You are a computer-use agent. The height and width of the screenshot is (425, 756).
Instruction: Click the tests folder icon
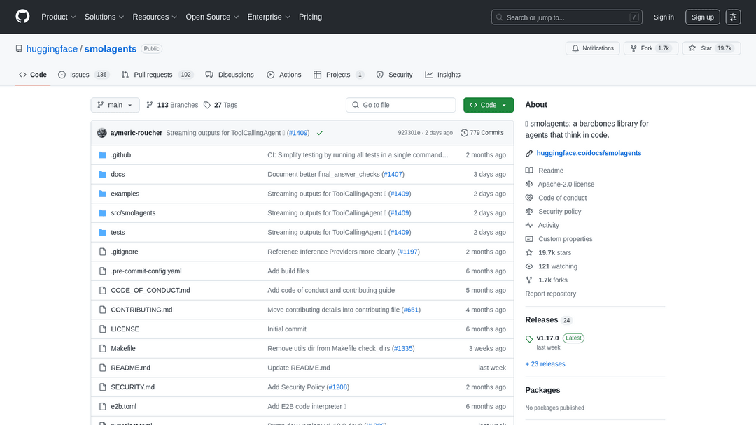(102, 232)
